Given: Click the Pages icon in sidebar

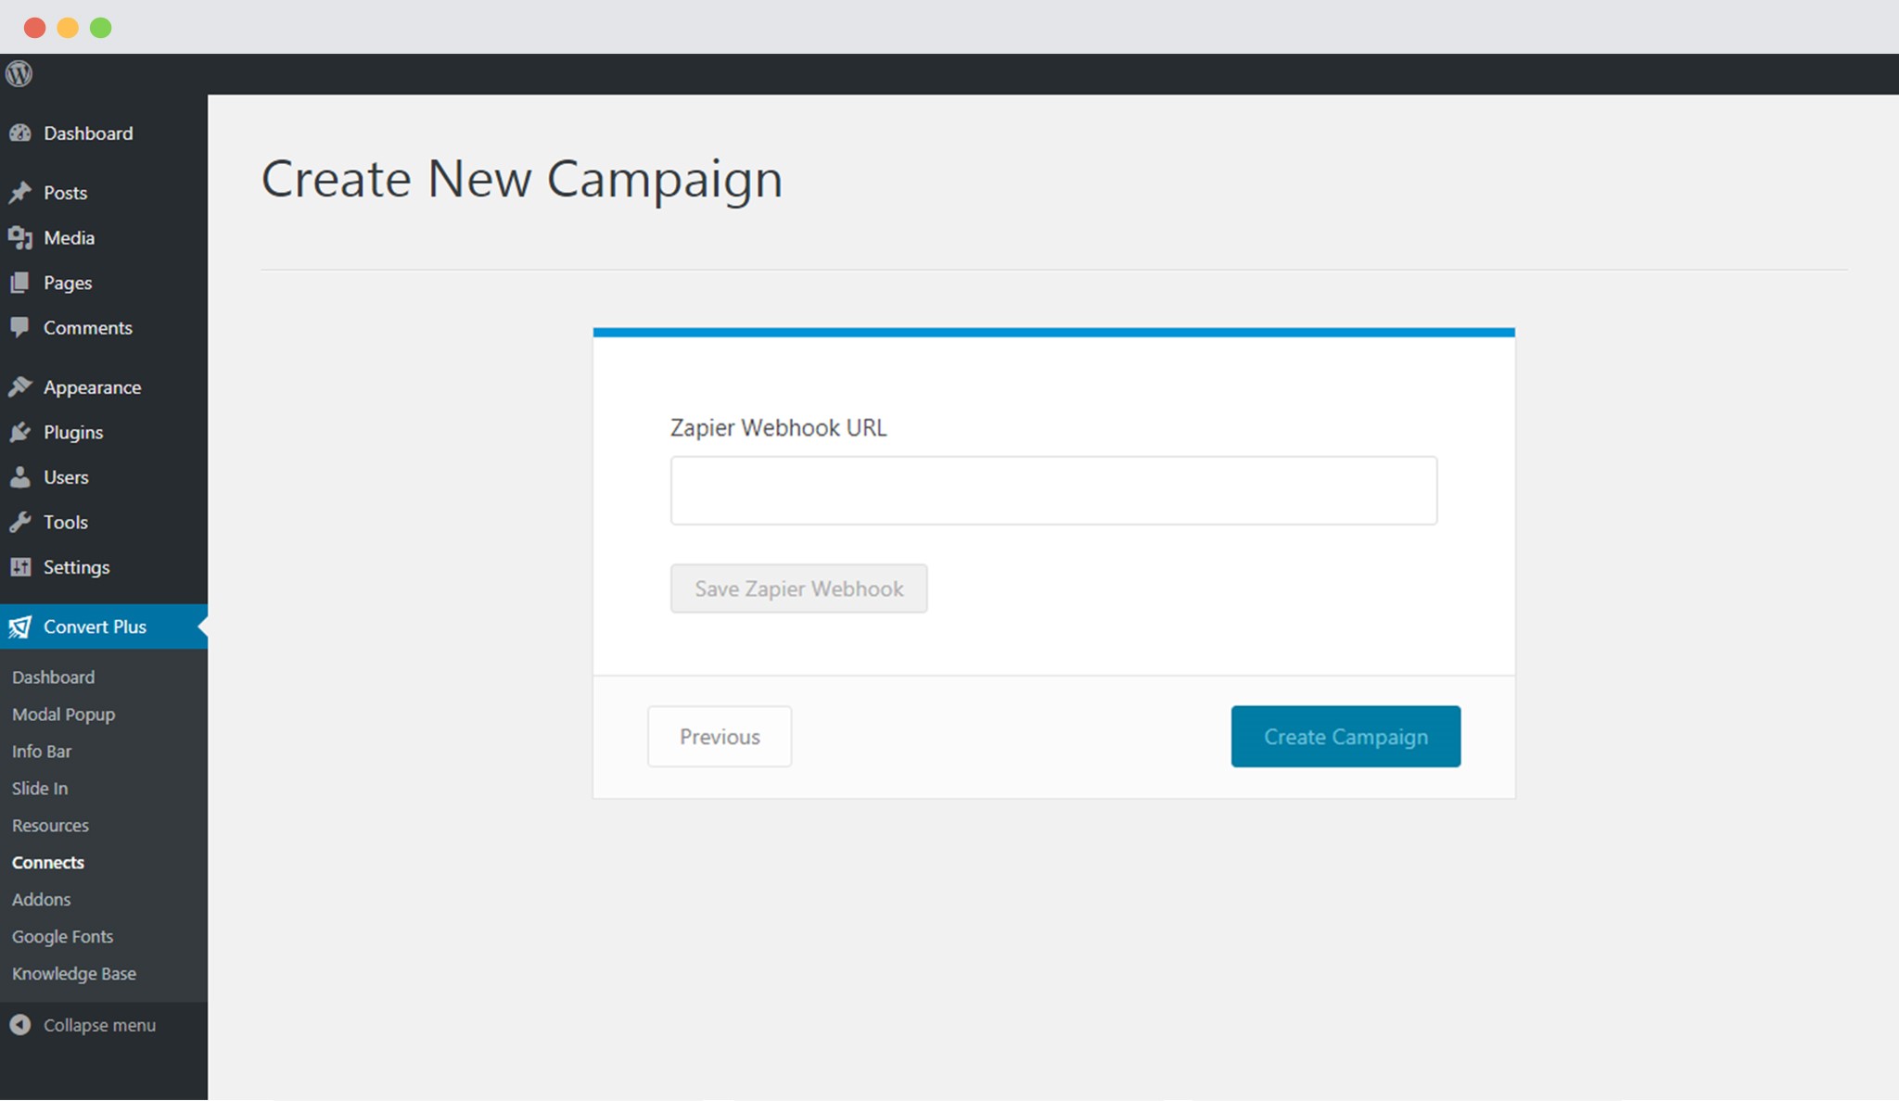Looking at the screenshot, I should (19, 283).
